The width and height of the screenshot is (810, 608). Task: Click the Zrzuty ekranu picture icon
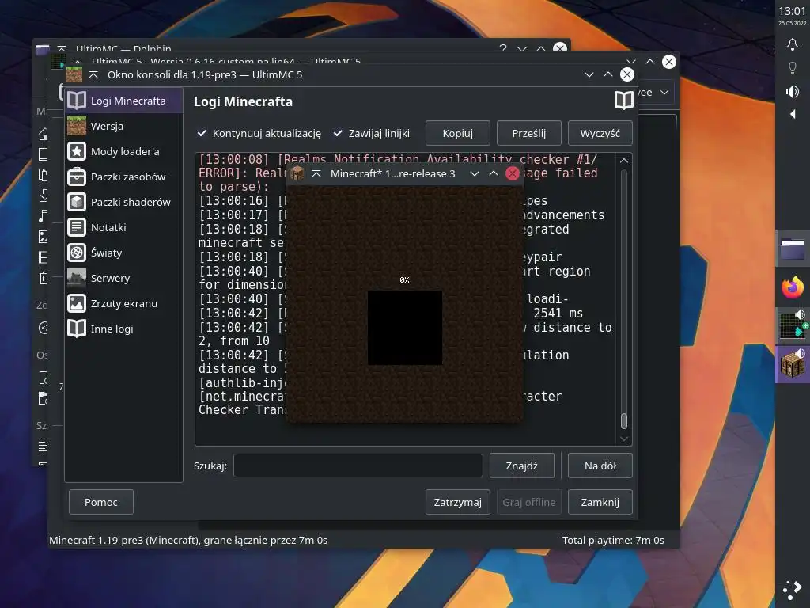click(77, 303)
